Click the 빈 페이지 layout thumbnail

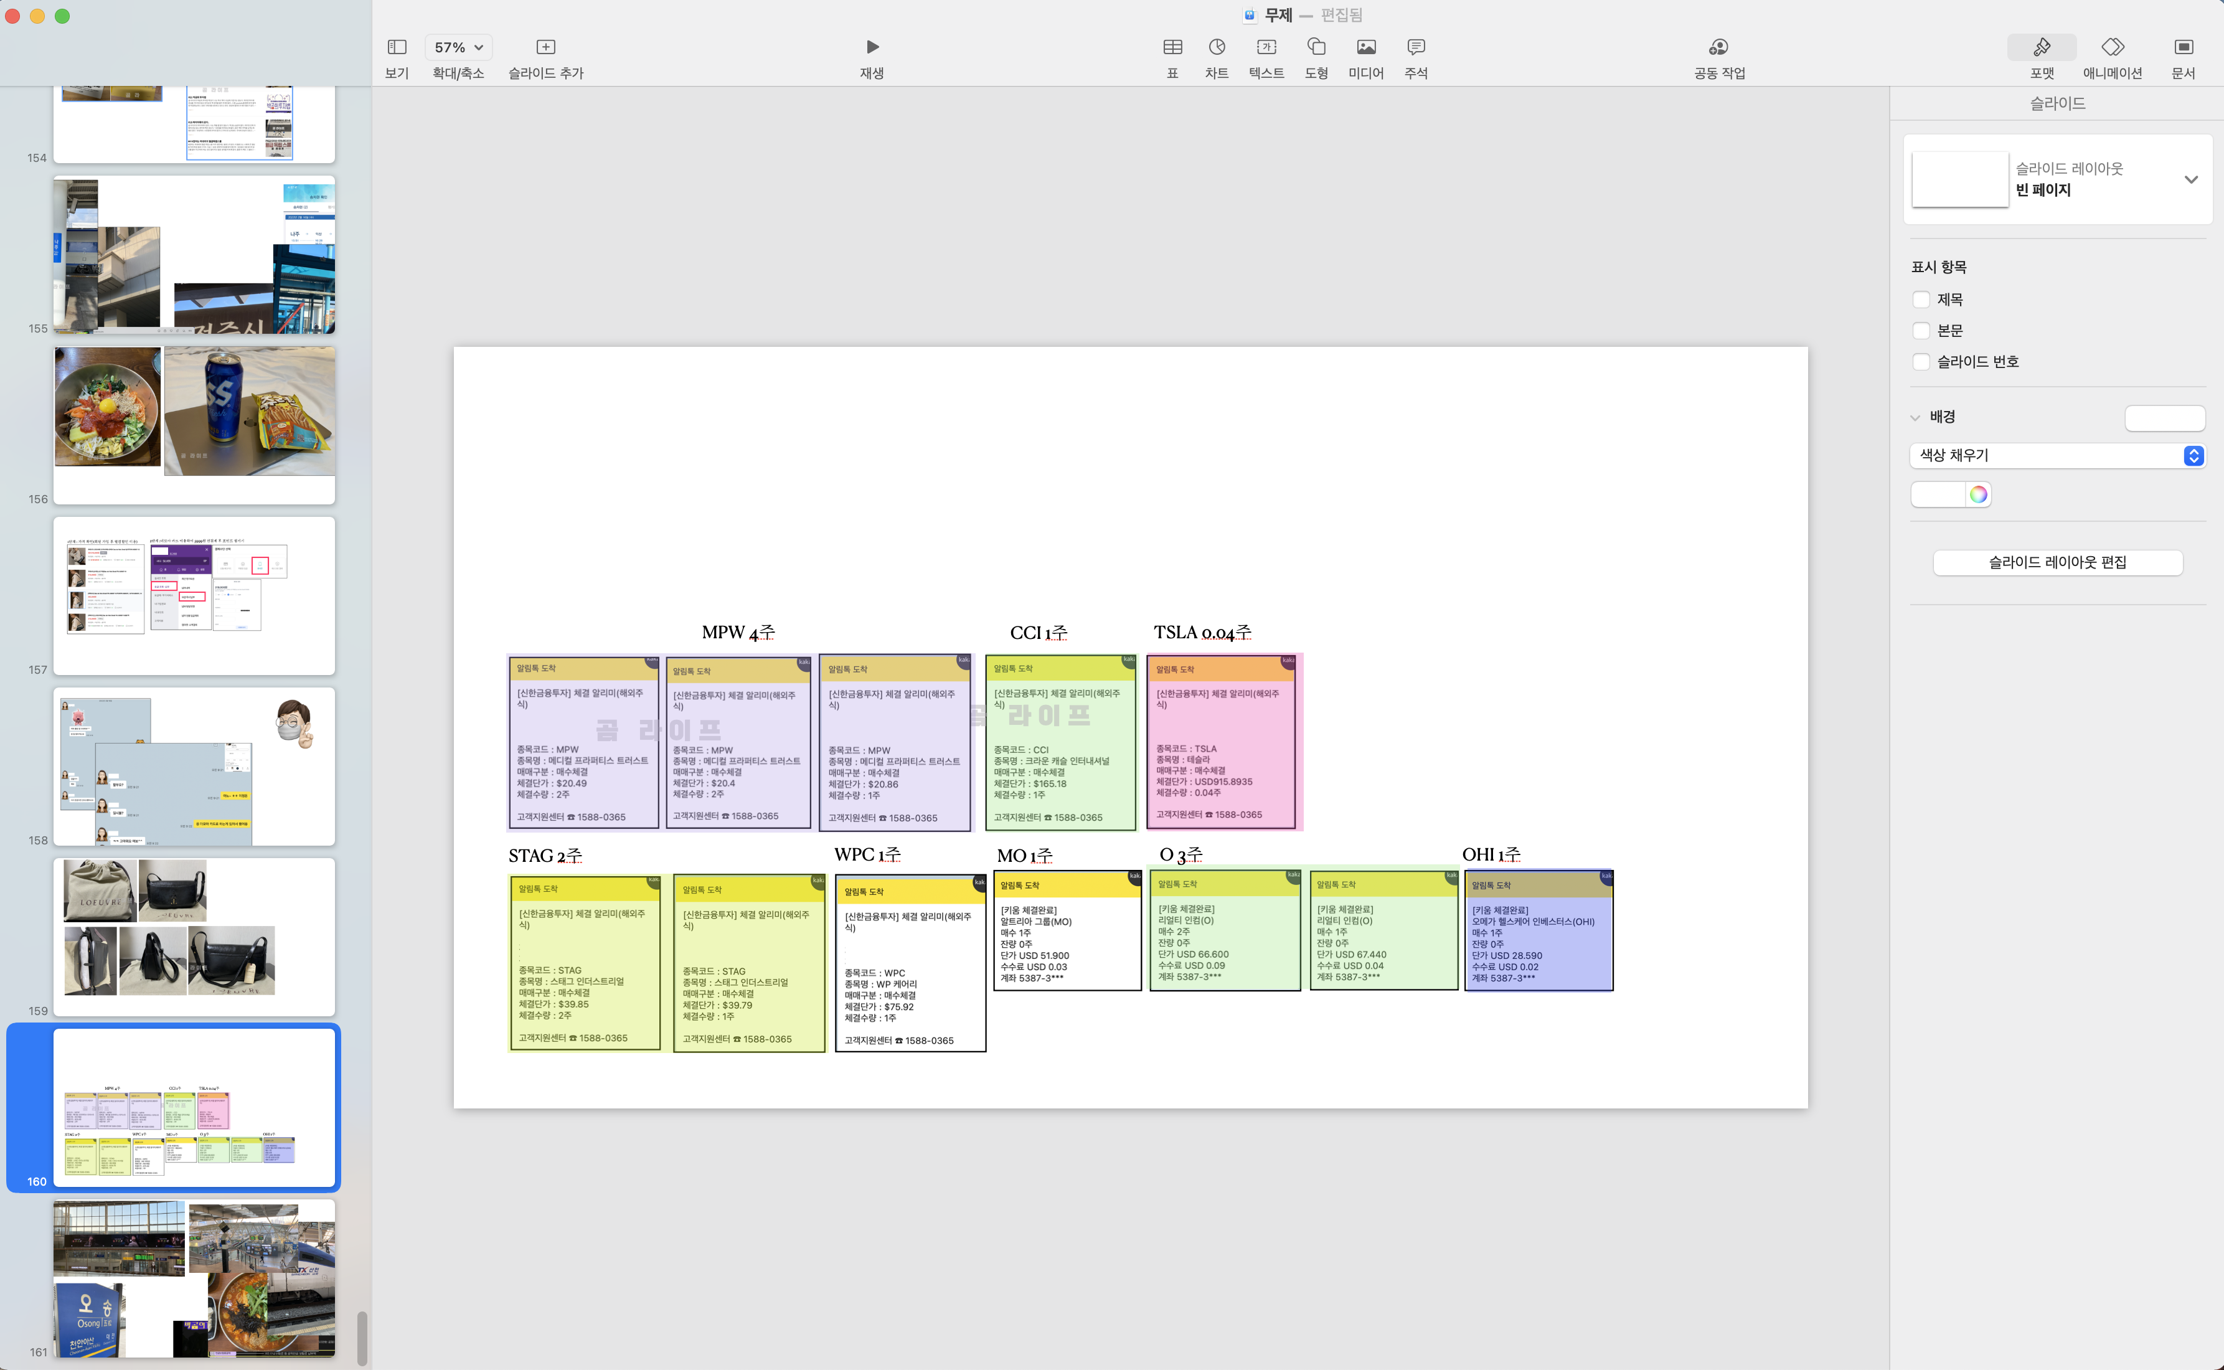[x=1959, y=179]
